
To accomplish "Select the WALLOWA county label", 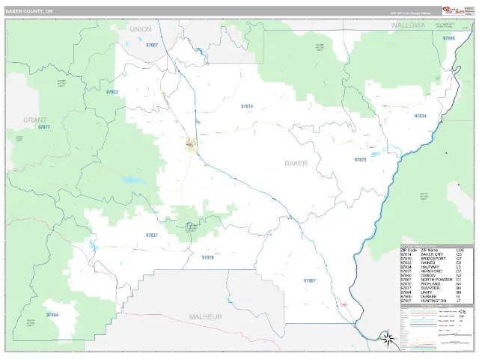I will [408, 25].
